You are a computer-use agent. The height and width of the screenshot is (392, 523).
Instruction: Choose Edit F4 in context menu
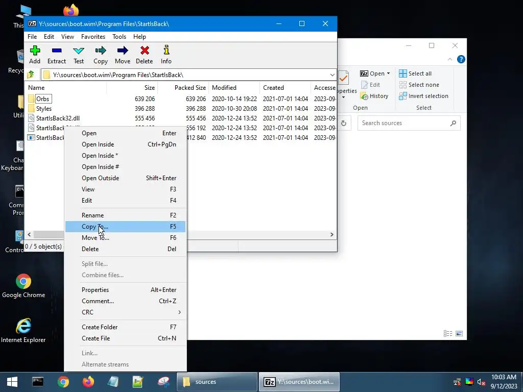coord(126,200)
